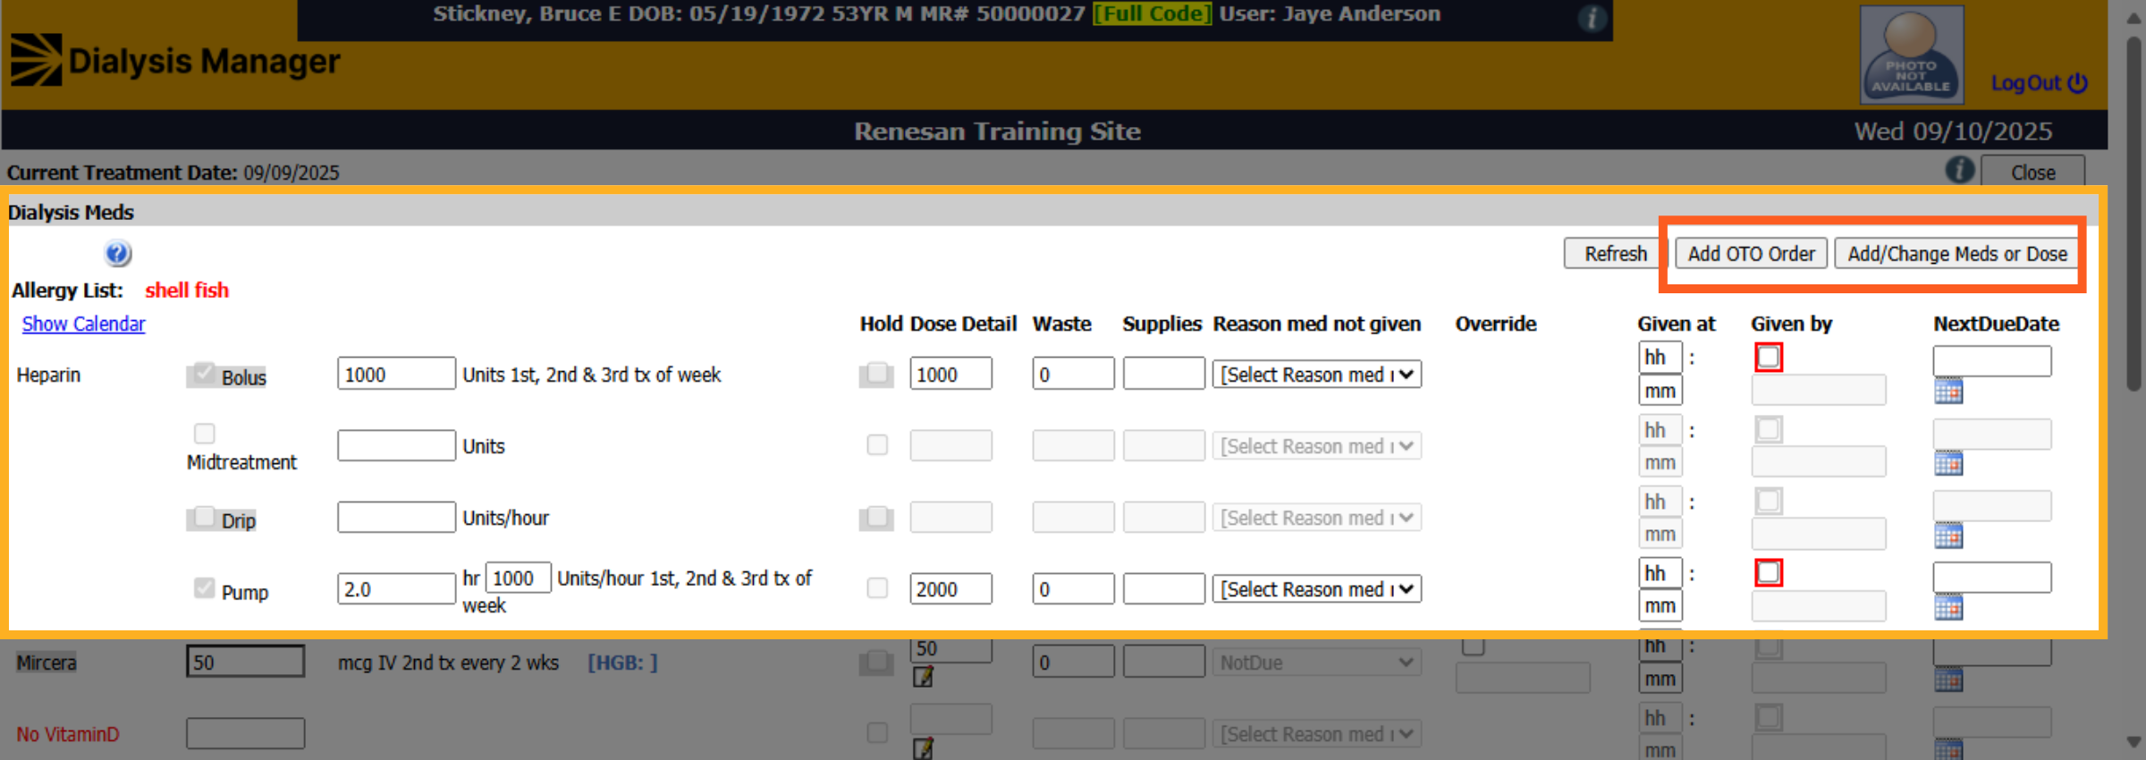
Task: Open calendar icon for Heparin Bolus due date
Action: tap(1948, 391)
